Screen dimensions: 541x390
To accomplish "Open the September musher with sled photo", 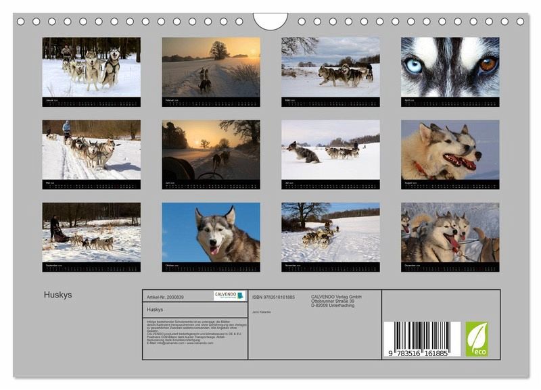I will click(91, 233).
